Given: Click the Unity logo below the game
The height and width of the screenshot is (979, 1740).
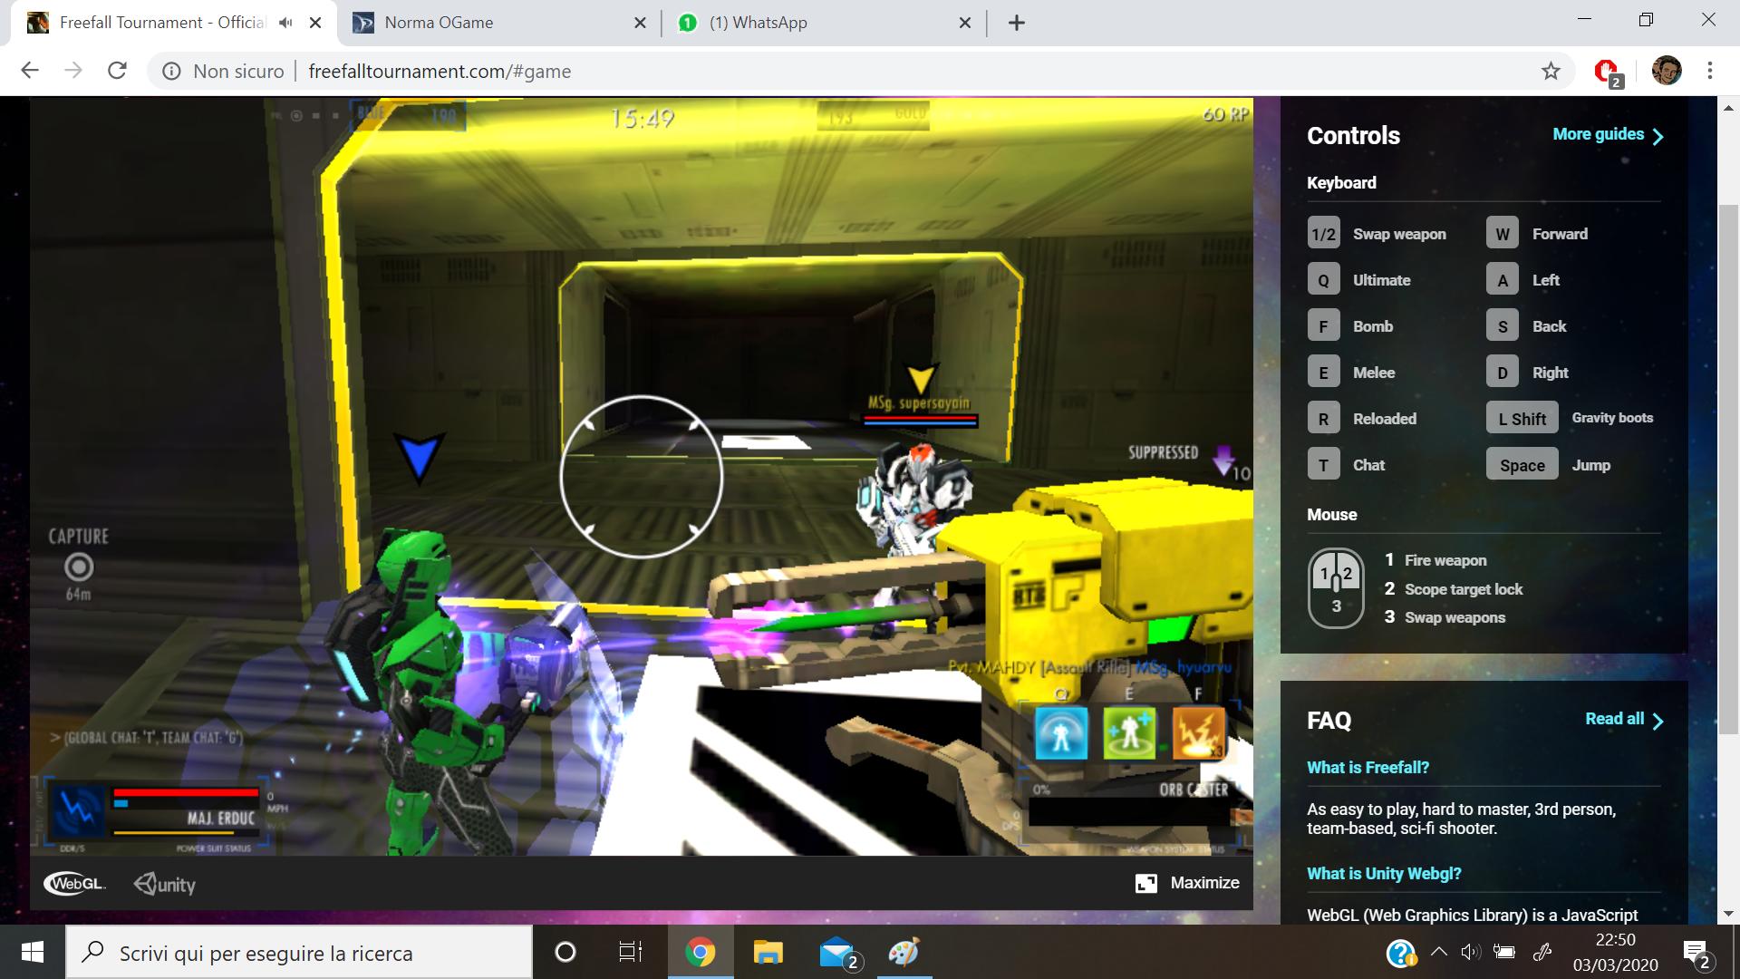Looking at the screenshot, I should click(165, 884).
